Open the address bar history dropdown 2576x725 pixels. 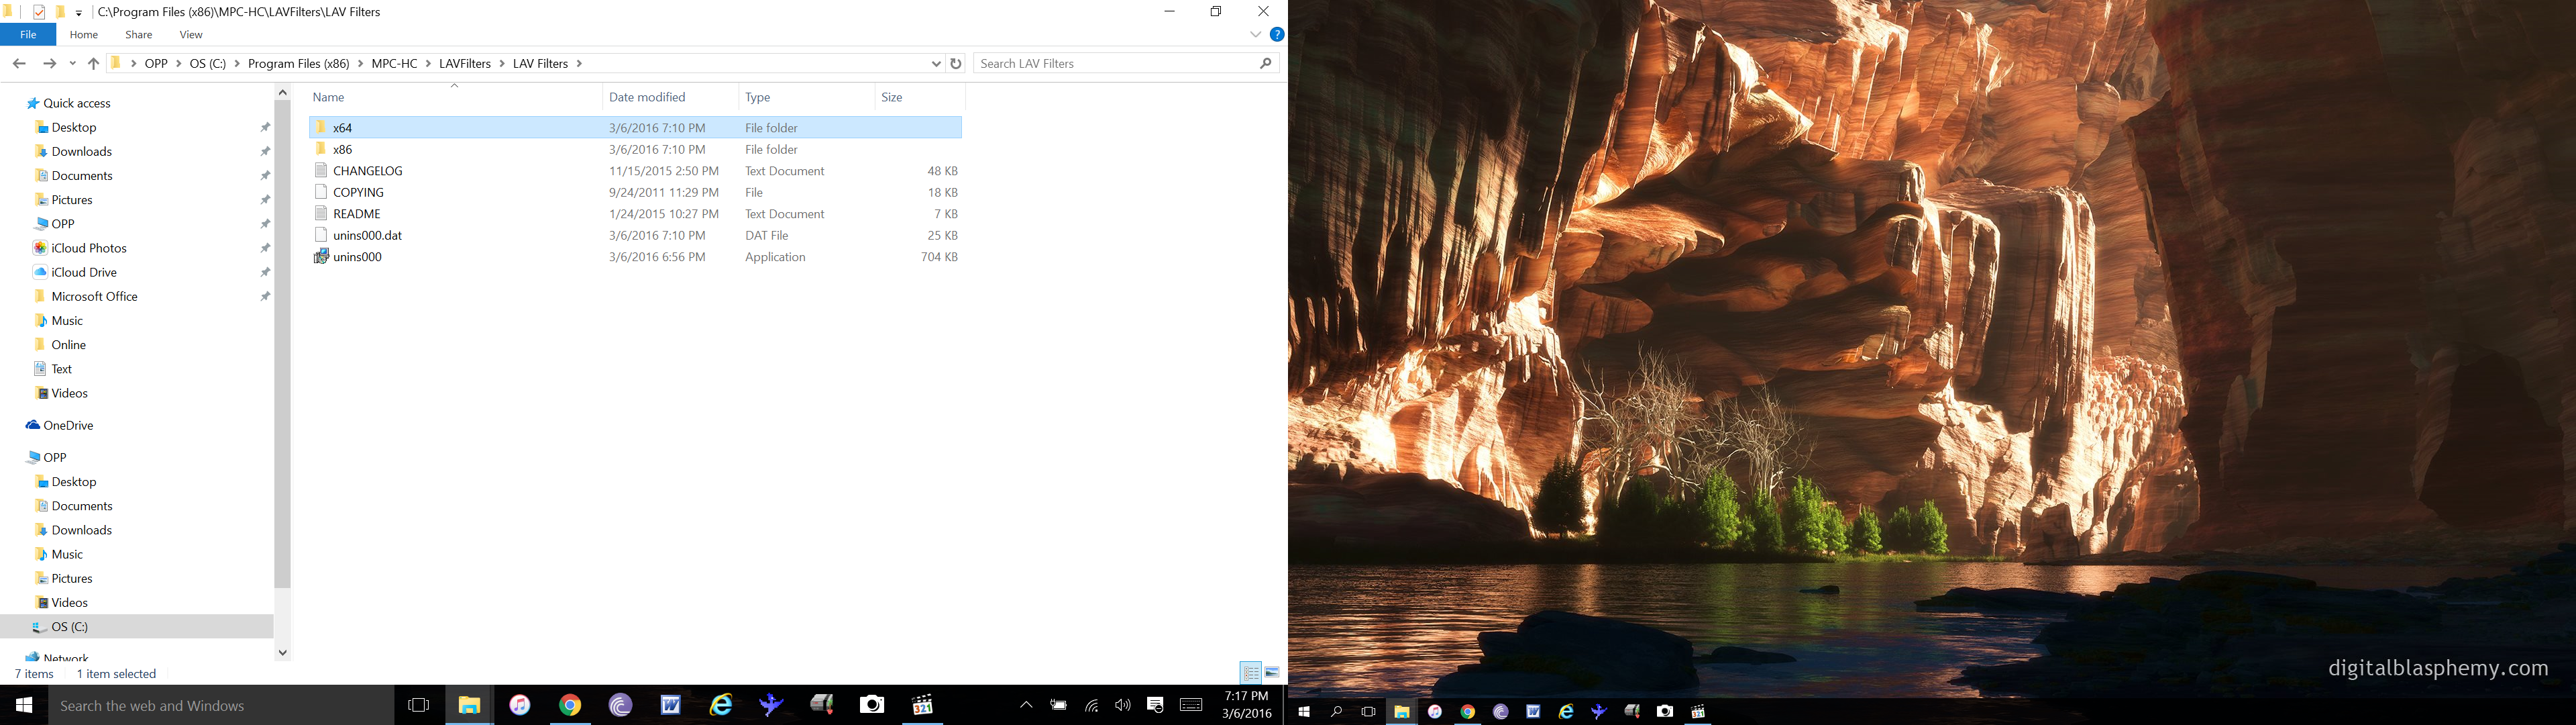(936, 63)
